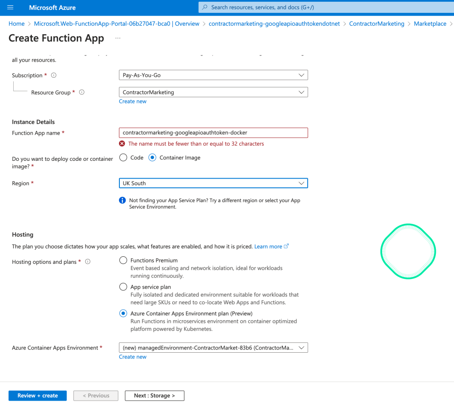Click info icon beside Hosting options and plans

(x=88, y=262)
